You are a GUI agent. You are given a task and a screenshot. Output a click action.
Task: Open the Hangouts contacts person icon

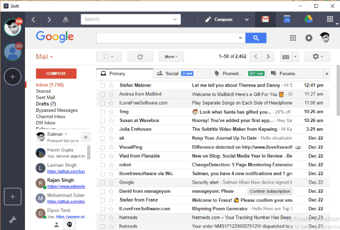pos(57,224)
